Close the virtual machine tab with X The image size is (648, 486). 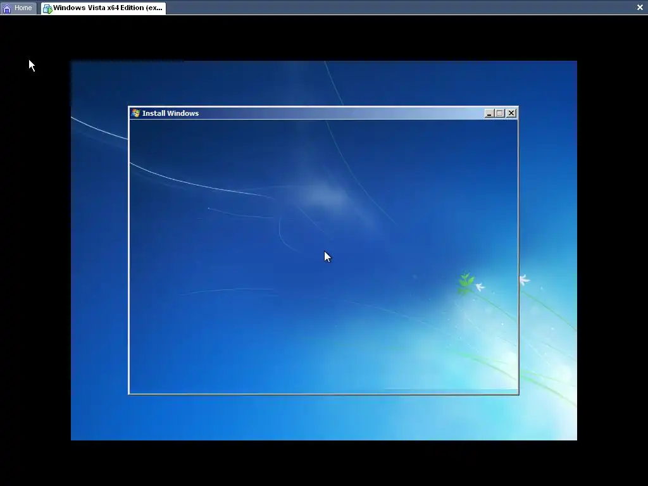tap(640, 8)
